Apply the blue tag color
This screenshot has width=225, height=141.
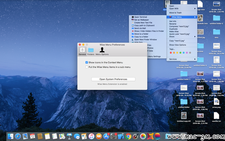coord(184,53)
